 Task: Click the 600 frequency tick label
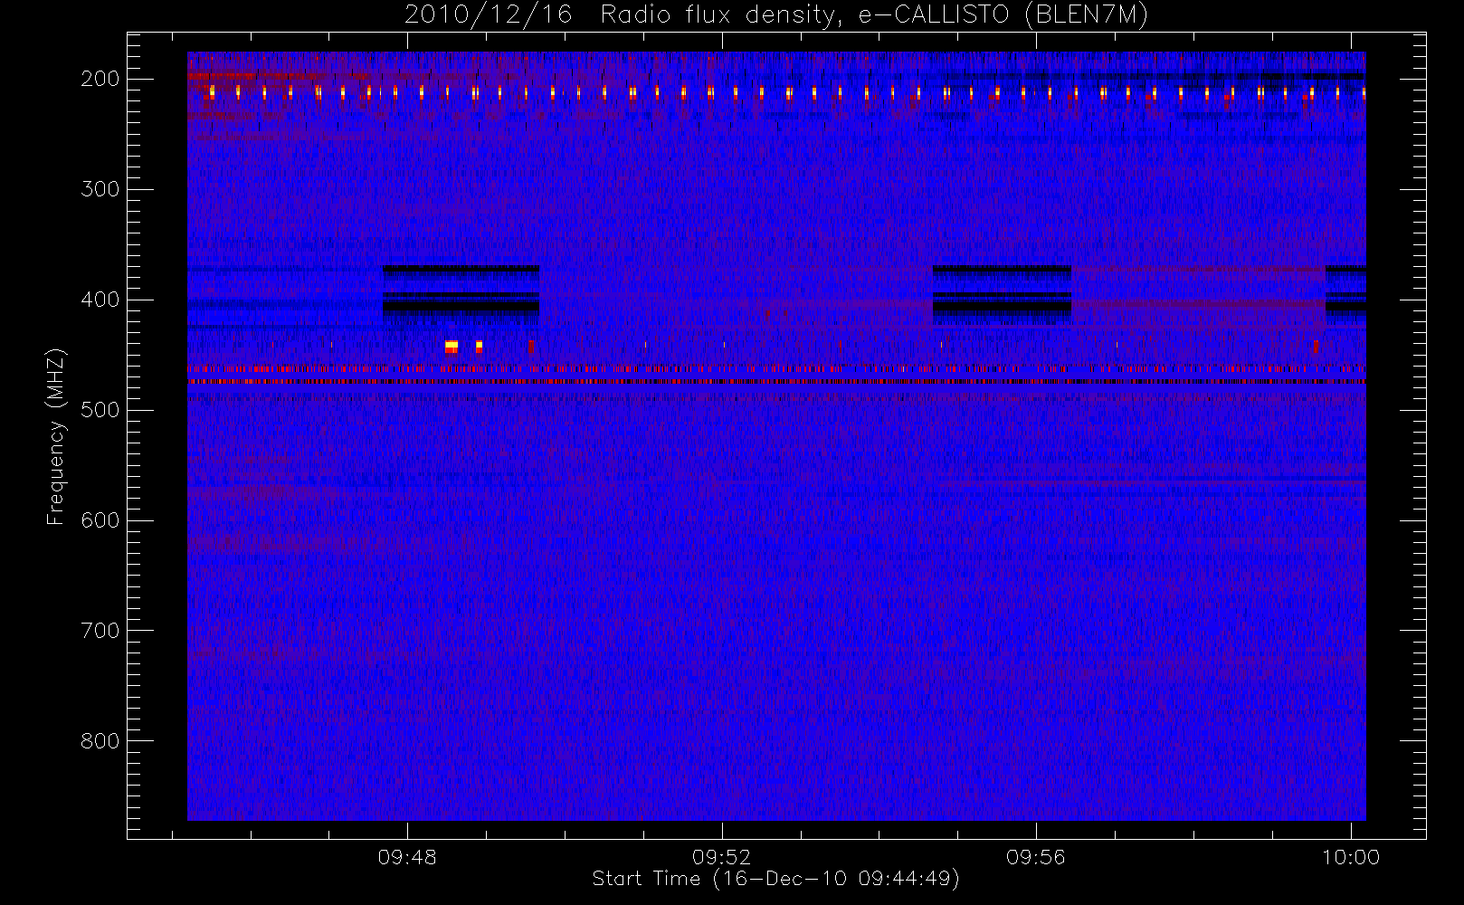pos(100,521)
